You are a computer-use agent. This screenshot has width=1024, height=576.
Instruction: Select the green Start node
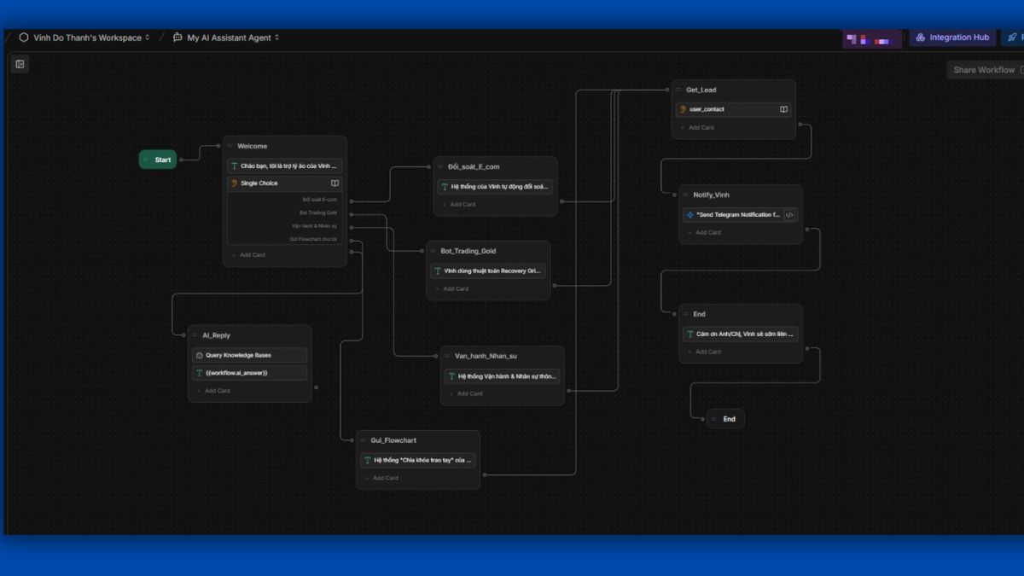(158, 160)
